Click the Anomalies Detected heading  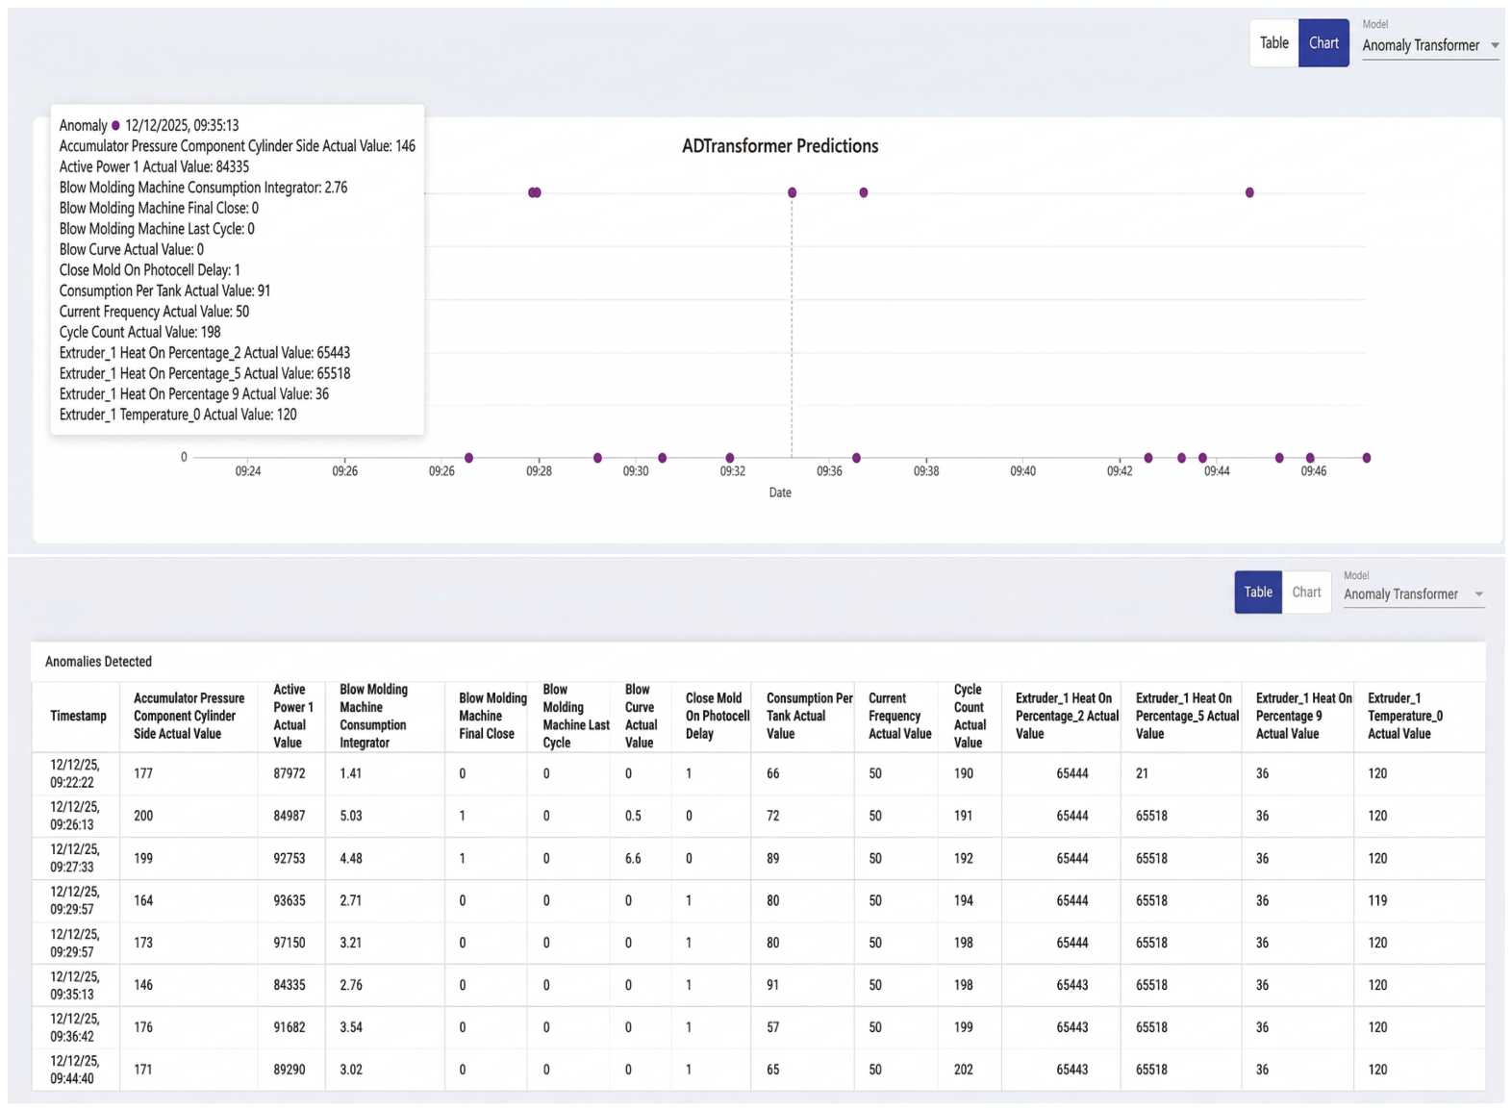98,662
